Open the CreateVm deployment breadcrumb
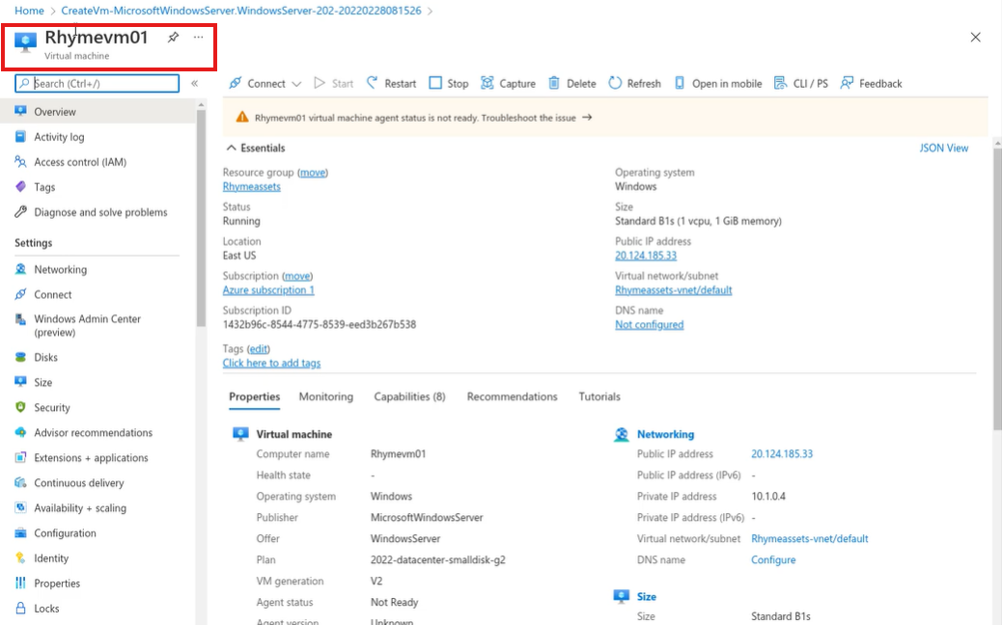The image size is (1002, 625). 241,11
